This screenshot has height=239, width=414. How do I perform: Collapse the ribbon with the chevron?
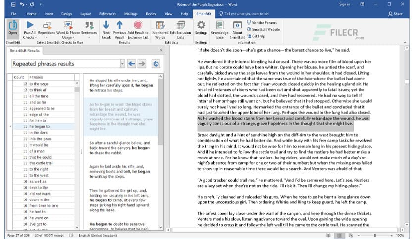(405, 42)
